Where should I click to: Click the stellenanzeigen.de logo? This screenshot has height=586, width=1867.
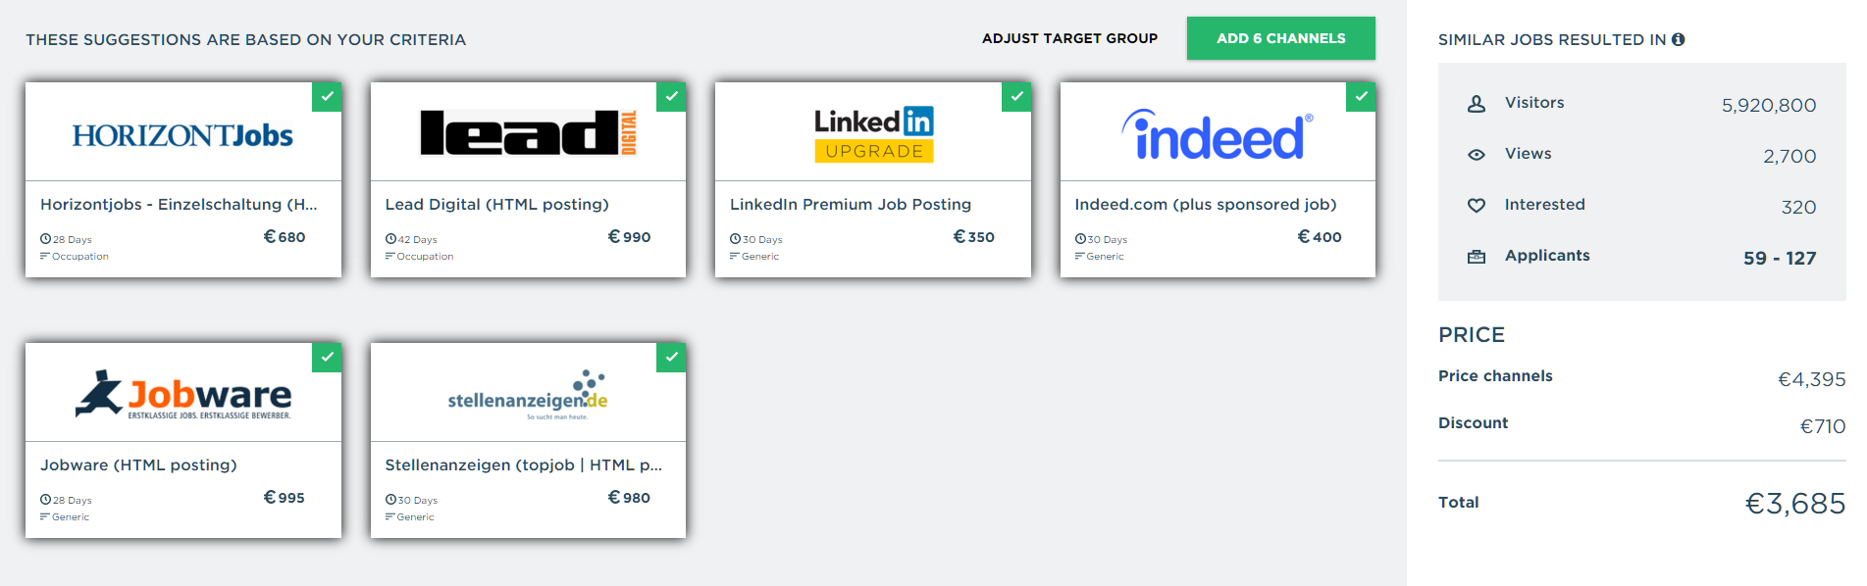coord(528,396)
